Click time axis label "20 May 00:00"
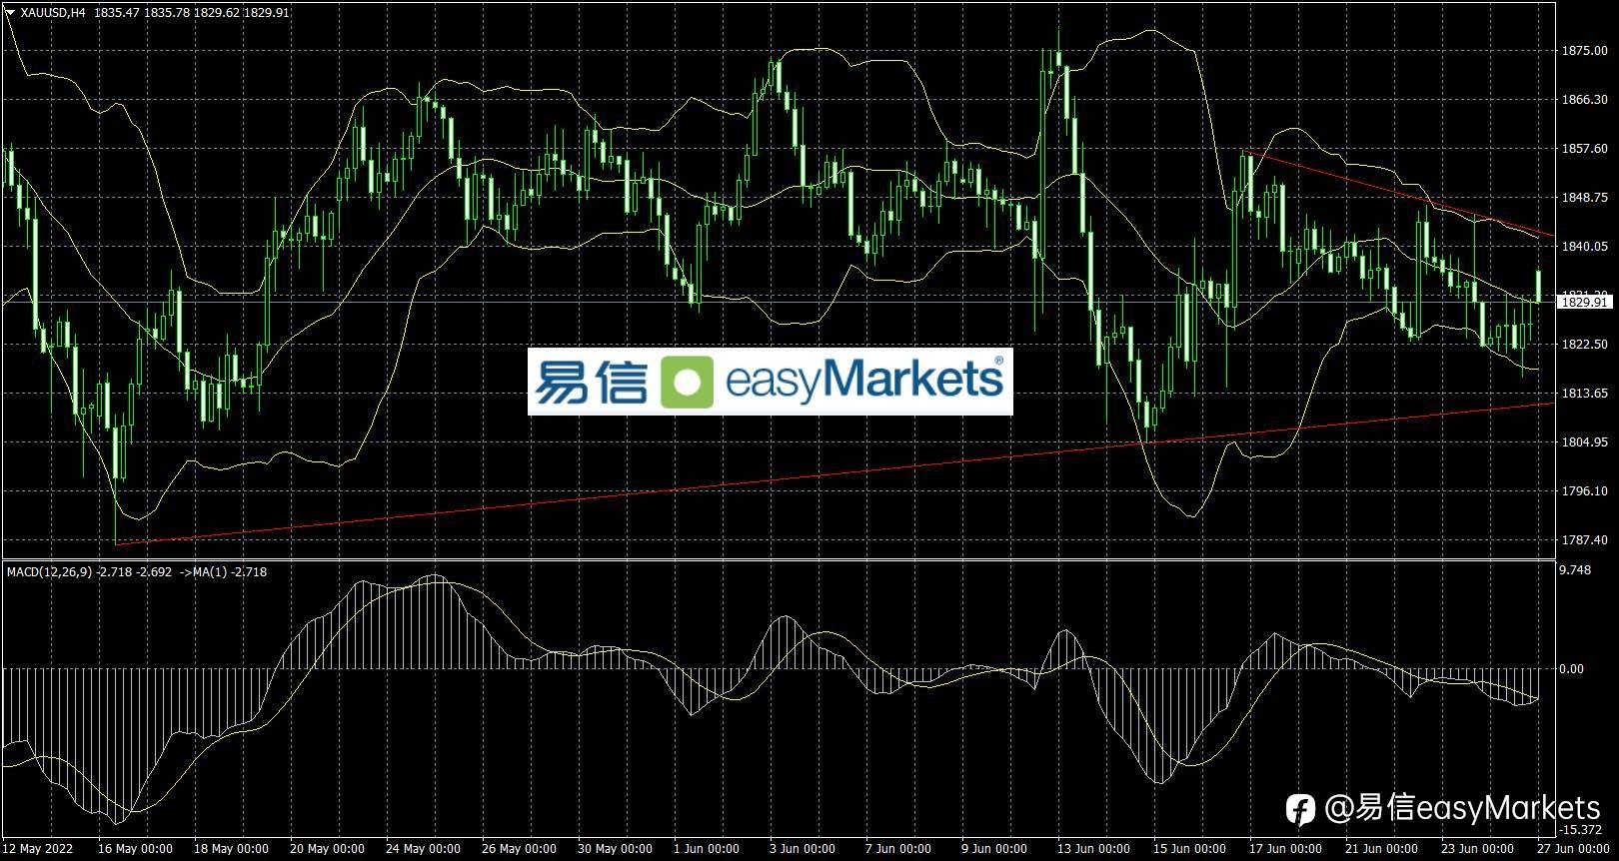Viewport: 1619px width, 861px height. 327,849
